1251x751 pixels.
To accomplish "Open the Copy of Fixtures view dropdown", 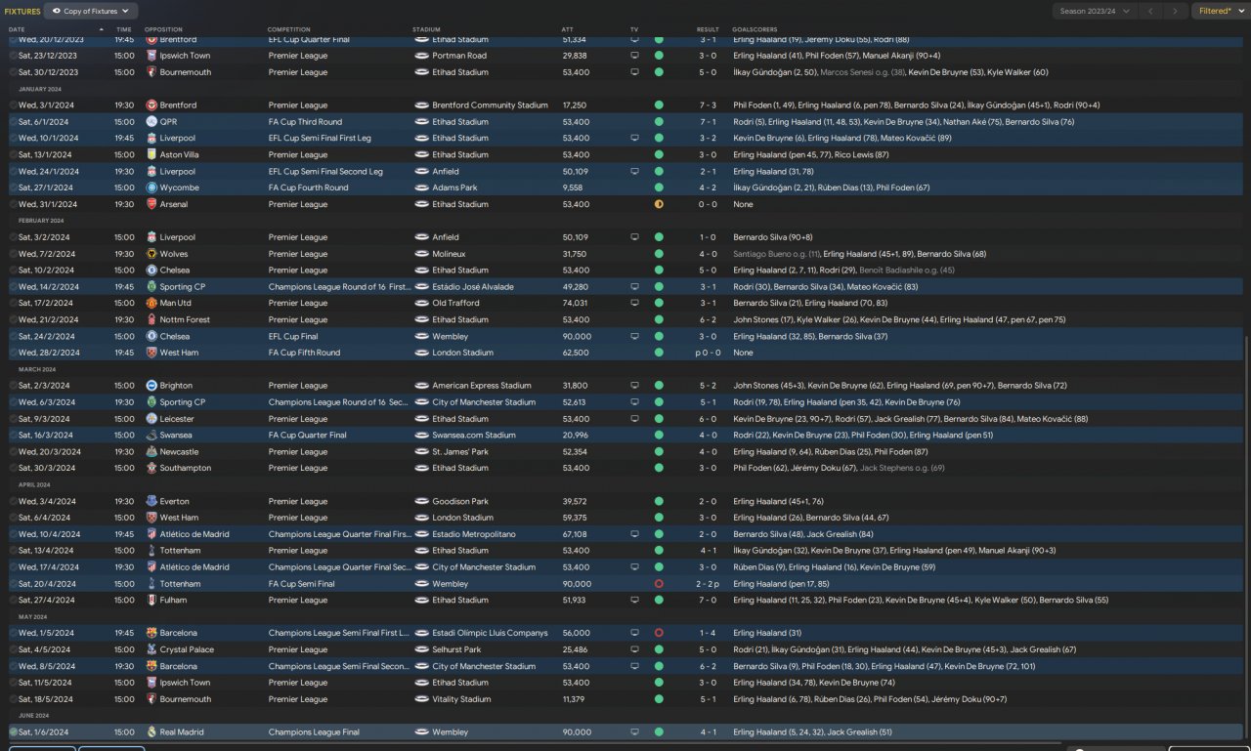I will [x=91, y=11].
